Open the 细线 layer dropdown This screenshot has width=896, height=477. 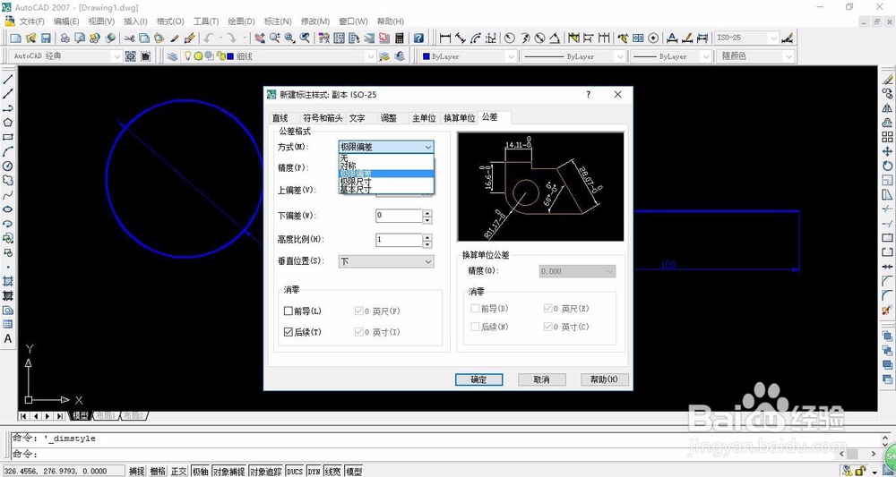click(279, 56)
